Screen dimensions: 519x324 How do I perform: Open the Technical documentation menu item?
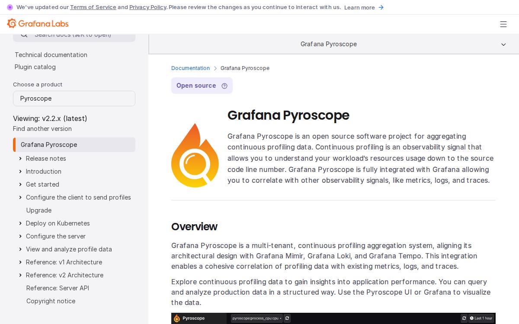(51, 55)
